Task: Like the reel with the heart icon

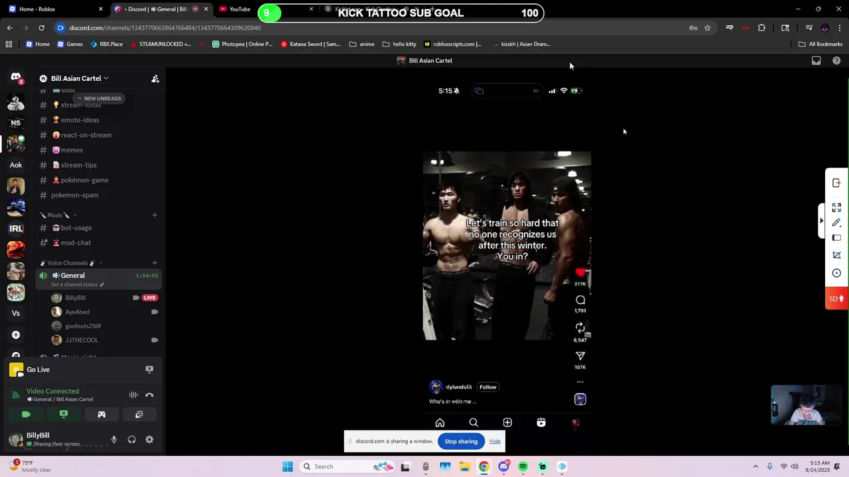Action: tap(580, 273)
